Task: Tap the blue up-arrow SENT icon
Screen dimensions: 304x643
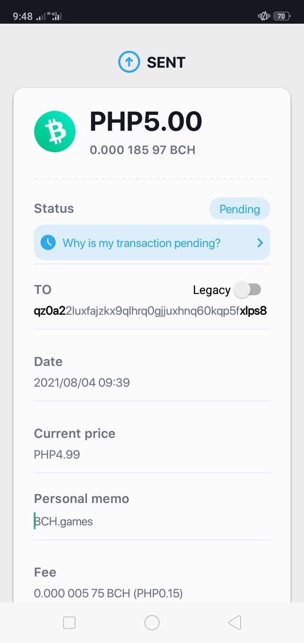Action: click(x=129, y=63)
